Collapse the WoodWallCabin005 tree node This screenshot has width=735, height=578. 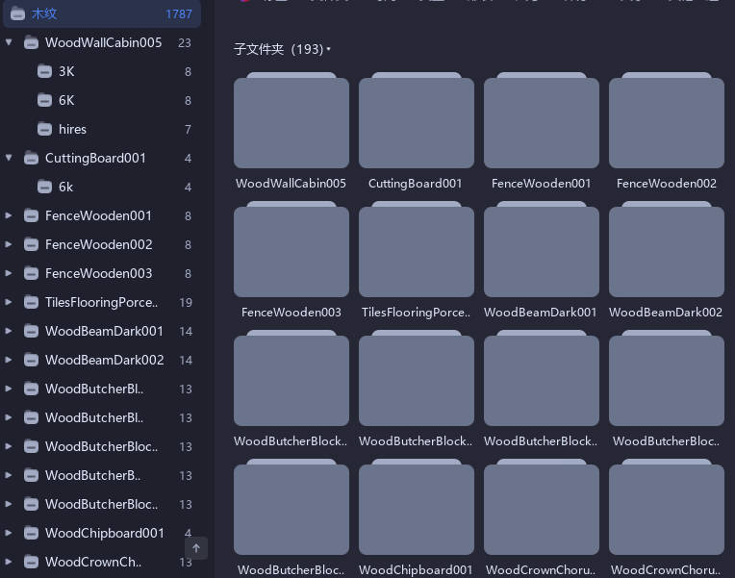coord(9,42)
